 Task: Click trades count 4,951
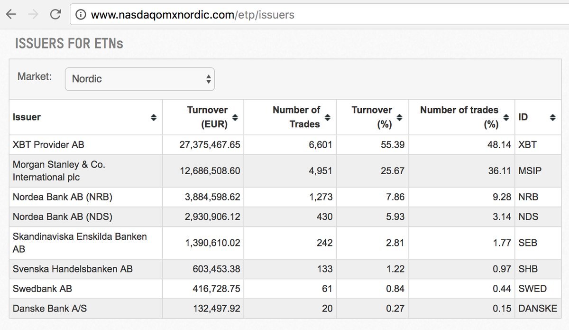[x=321, y=171]
